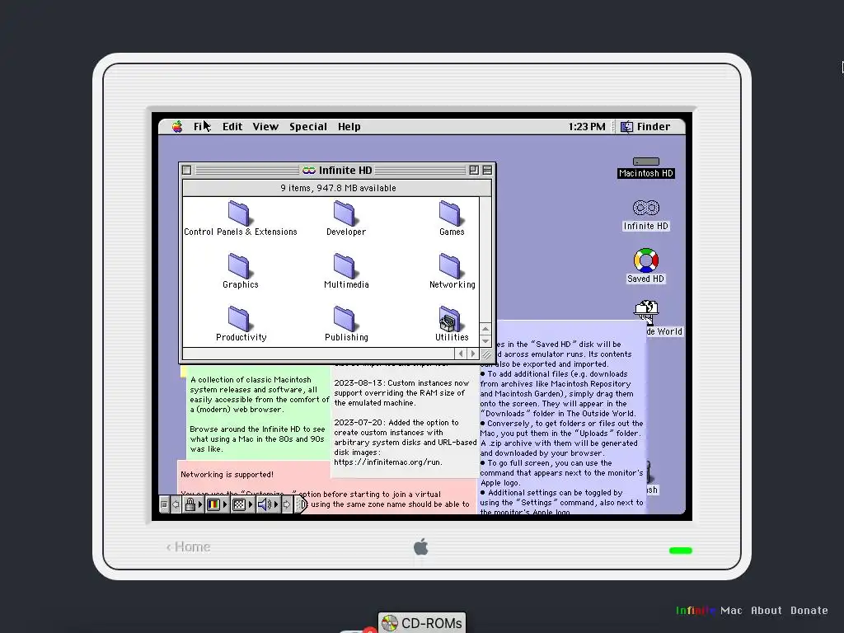The height and width of the screenshot is (633, 844).
Task: Select the Graphics folder icon
Action: point(238,266)
